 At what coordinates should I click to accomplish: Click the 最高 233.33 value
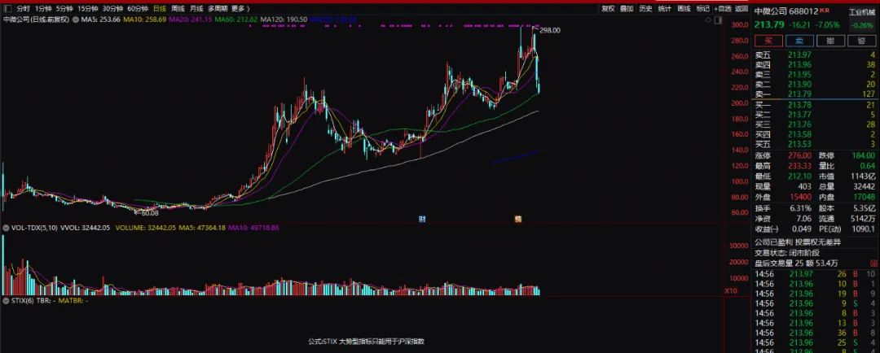[800, 166]
